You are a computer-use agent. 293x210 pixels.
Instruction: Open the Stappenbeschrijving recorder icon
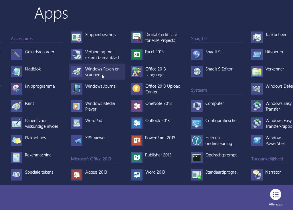(x=77, y=37)
